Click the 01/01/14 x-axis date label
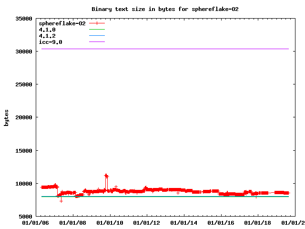Image resolution: width=305 pixels, height=229 pixels. pyautogui.click(x=184, y=222)
